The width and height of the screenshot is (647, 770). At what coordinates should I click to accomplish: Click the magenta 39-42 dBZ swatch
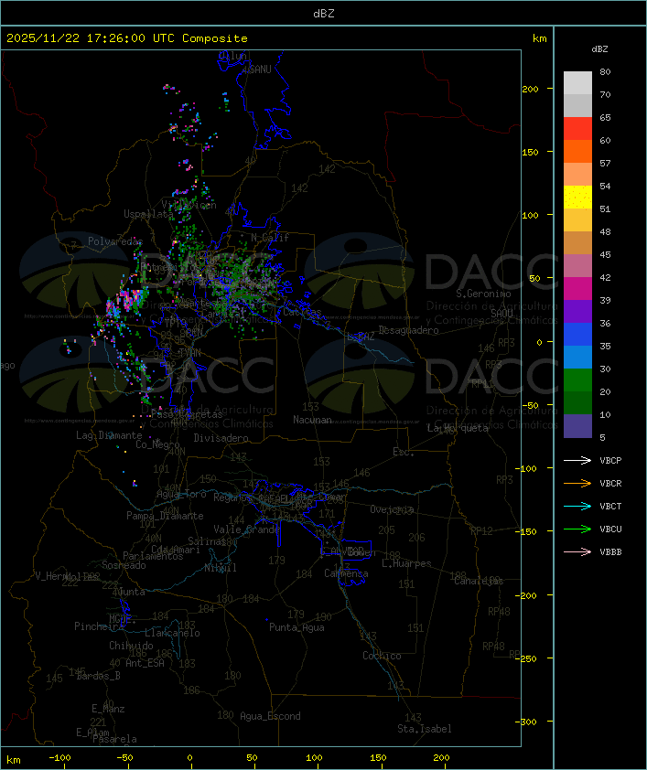(577, 288)
